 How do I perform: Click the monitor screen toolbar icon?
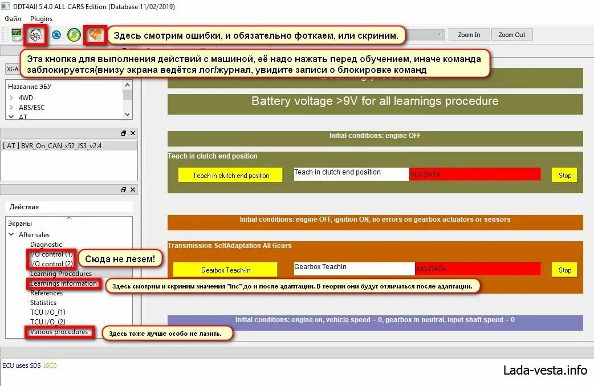pyautogui.click(x=17, y=35)
